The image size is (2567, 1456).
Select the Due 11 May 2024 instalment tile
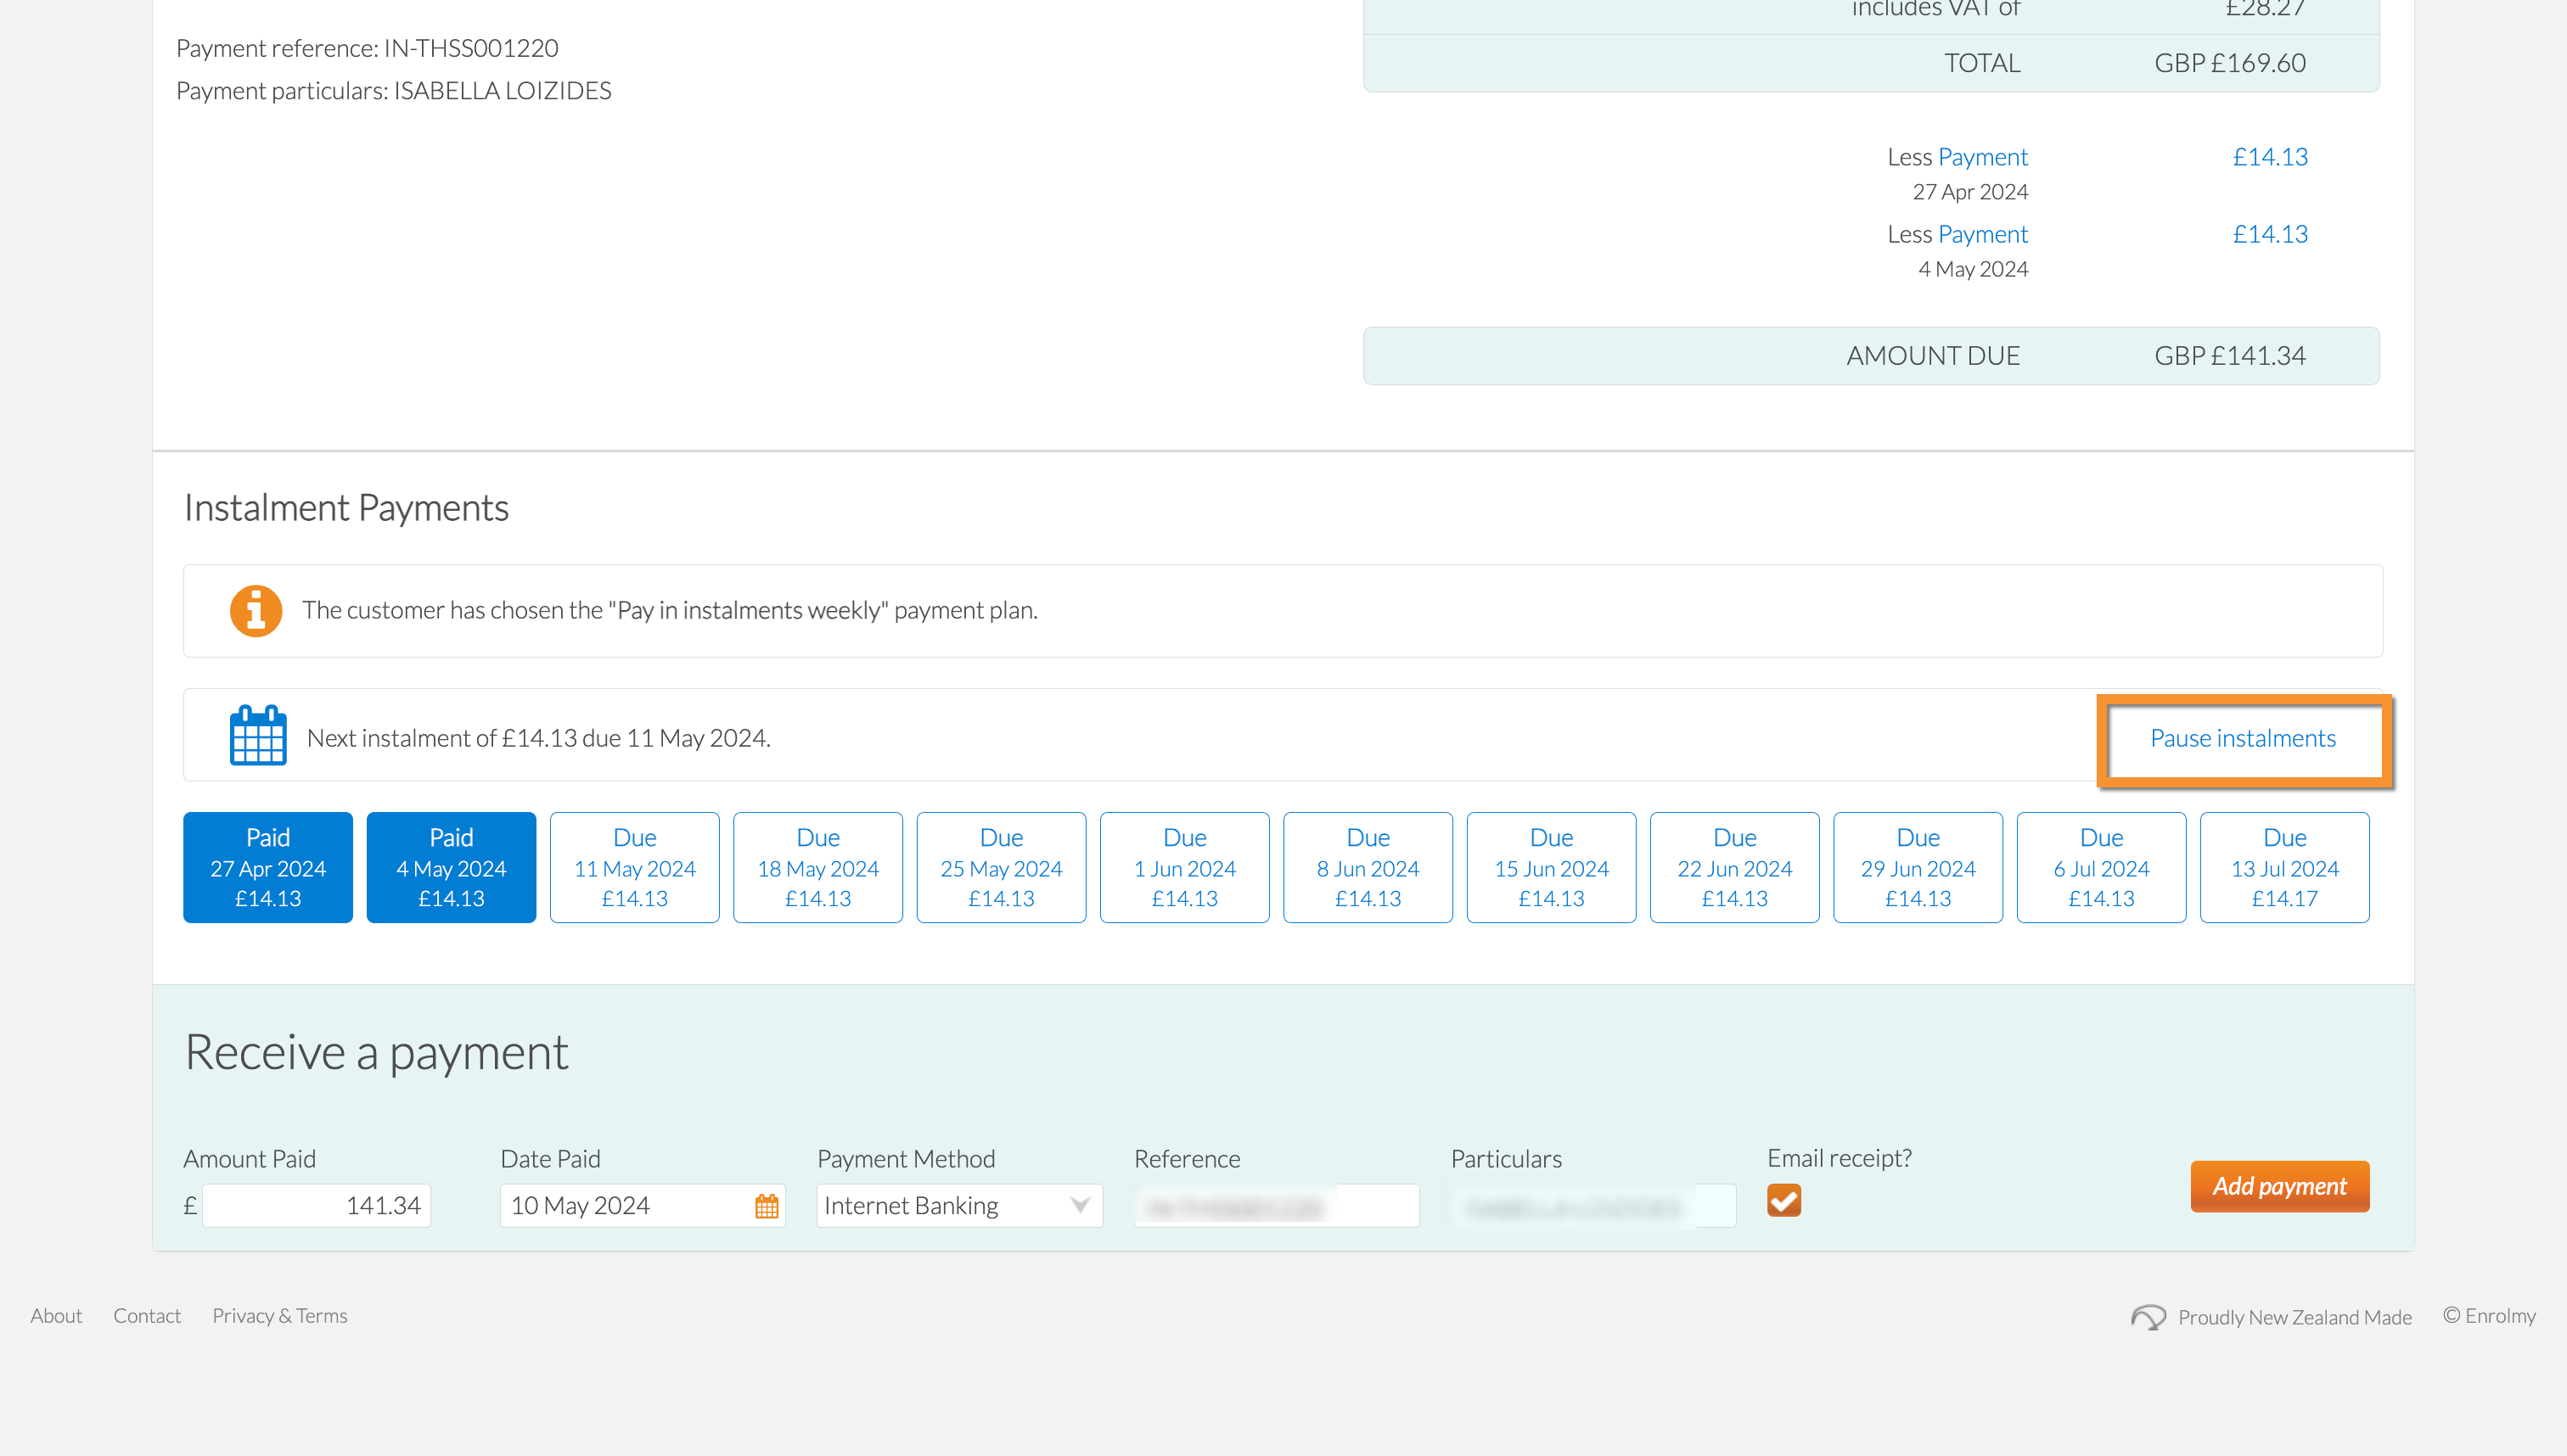pos(634,867)
